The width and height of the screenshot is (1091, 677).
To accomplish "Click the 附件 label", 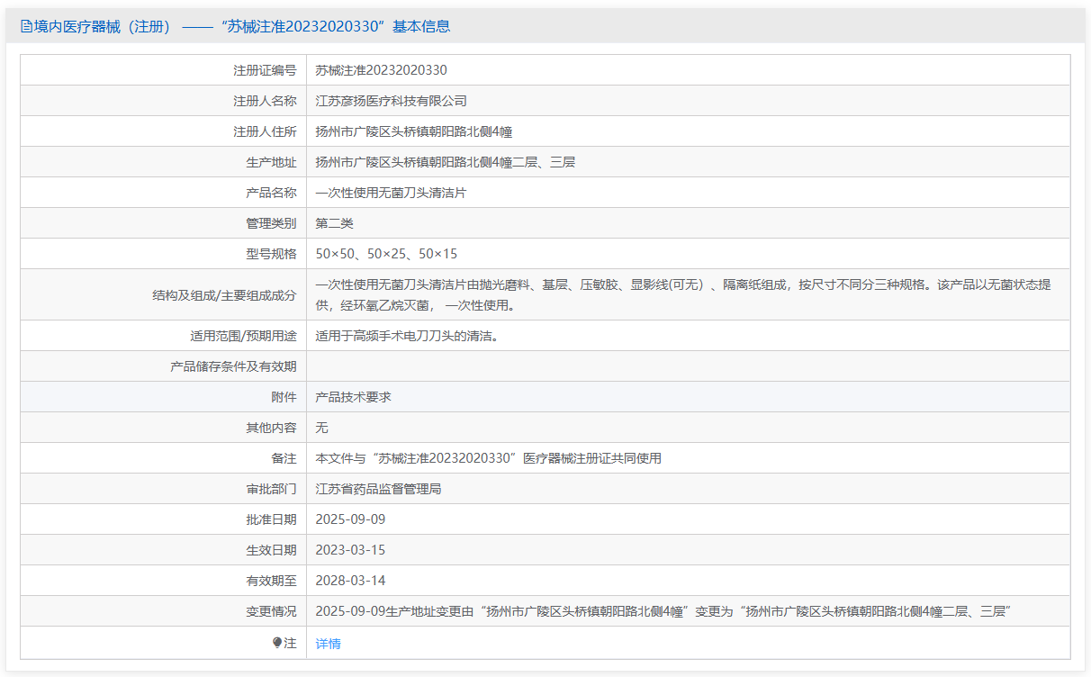I will pyautogui.click(x=284, y=397).
